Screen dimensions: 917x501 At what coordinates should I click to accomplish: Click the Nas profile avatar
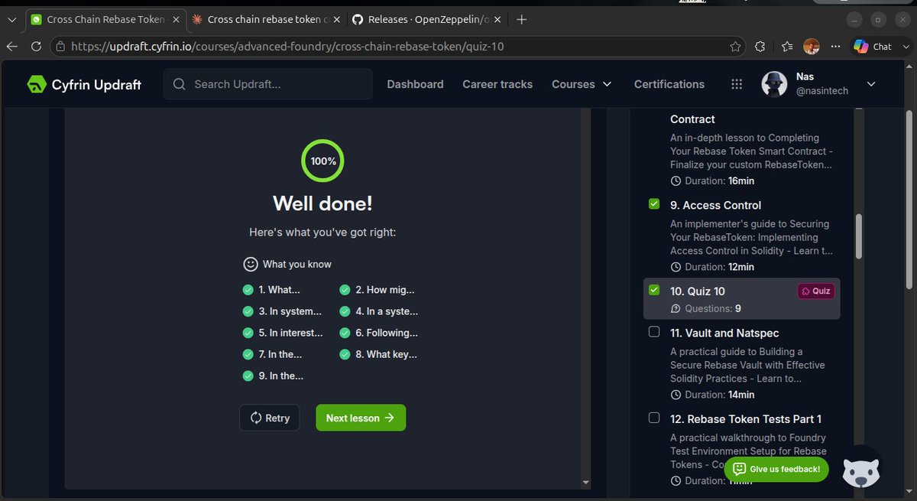point(774,84)
